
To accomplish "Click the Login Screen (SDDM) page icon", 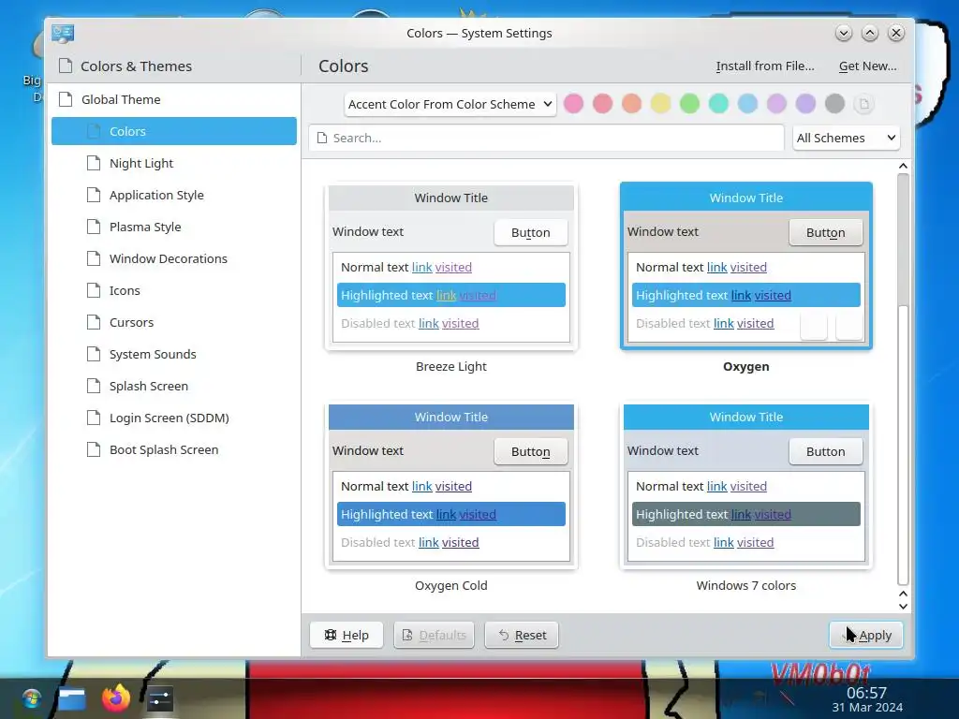I will click(94, 418).
